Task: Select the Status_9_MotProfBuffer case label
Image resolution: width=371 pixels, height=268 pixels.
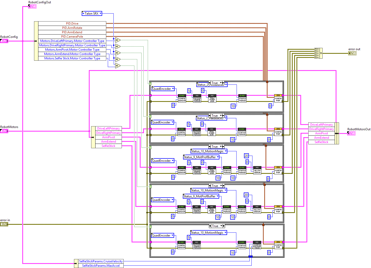Action: point(201,157)
